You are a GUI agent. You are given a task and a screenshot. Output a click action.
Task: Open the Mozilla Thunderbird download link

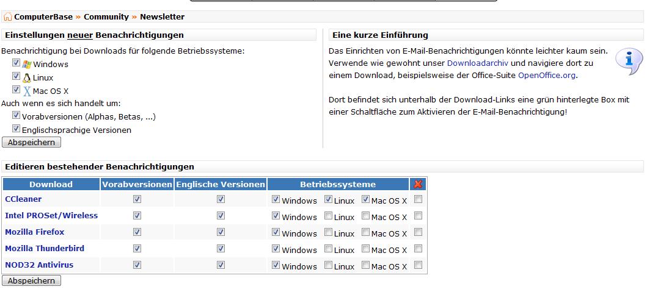[x=45, y=248]
